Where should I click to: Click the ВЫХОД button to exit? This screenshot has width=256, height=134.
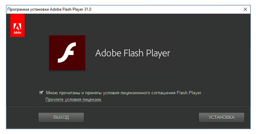click(61, 117)
